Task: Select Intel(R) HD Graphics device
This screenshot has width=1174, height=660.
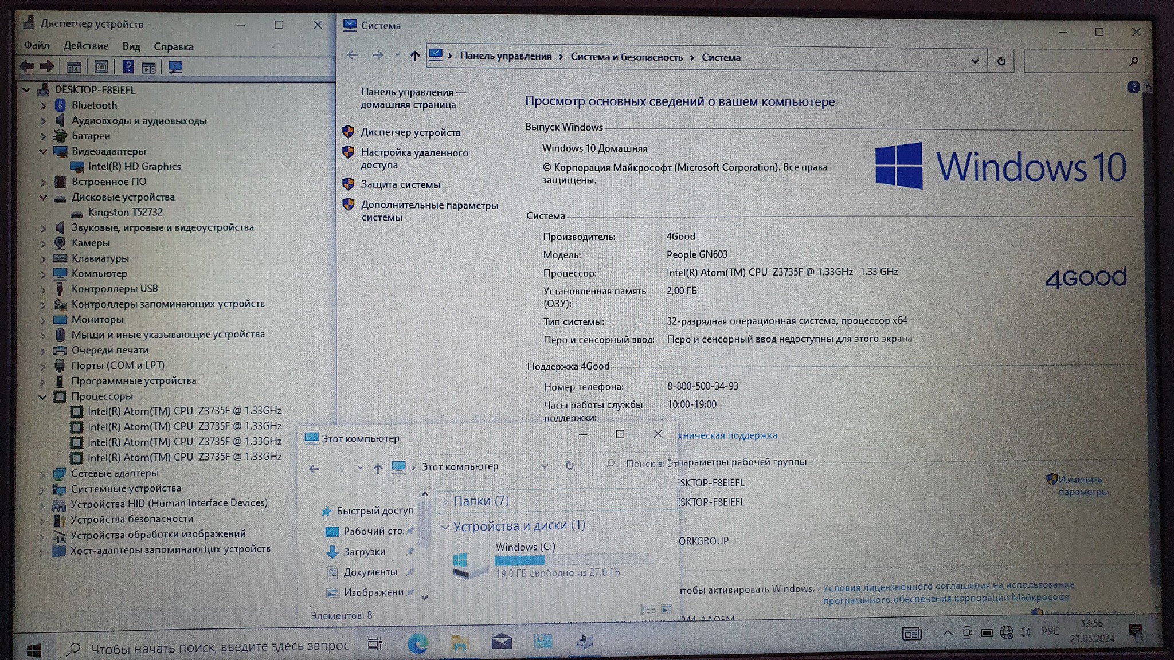Action: click(x=134, y=167)
